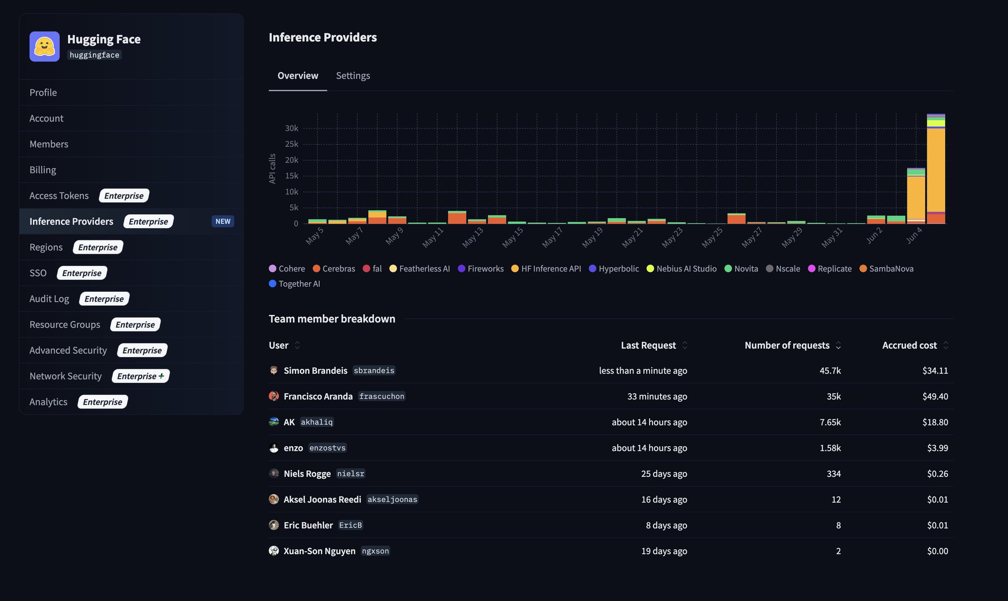Toggle Cerebras series in chart legend
Viewport: 1008px width, 601px height.
(334, 268)
